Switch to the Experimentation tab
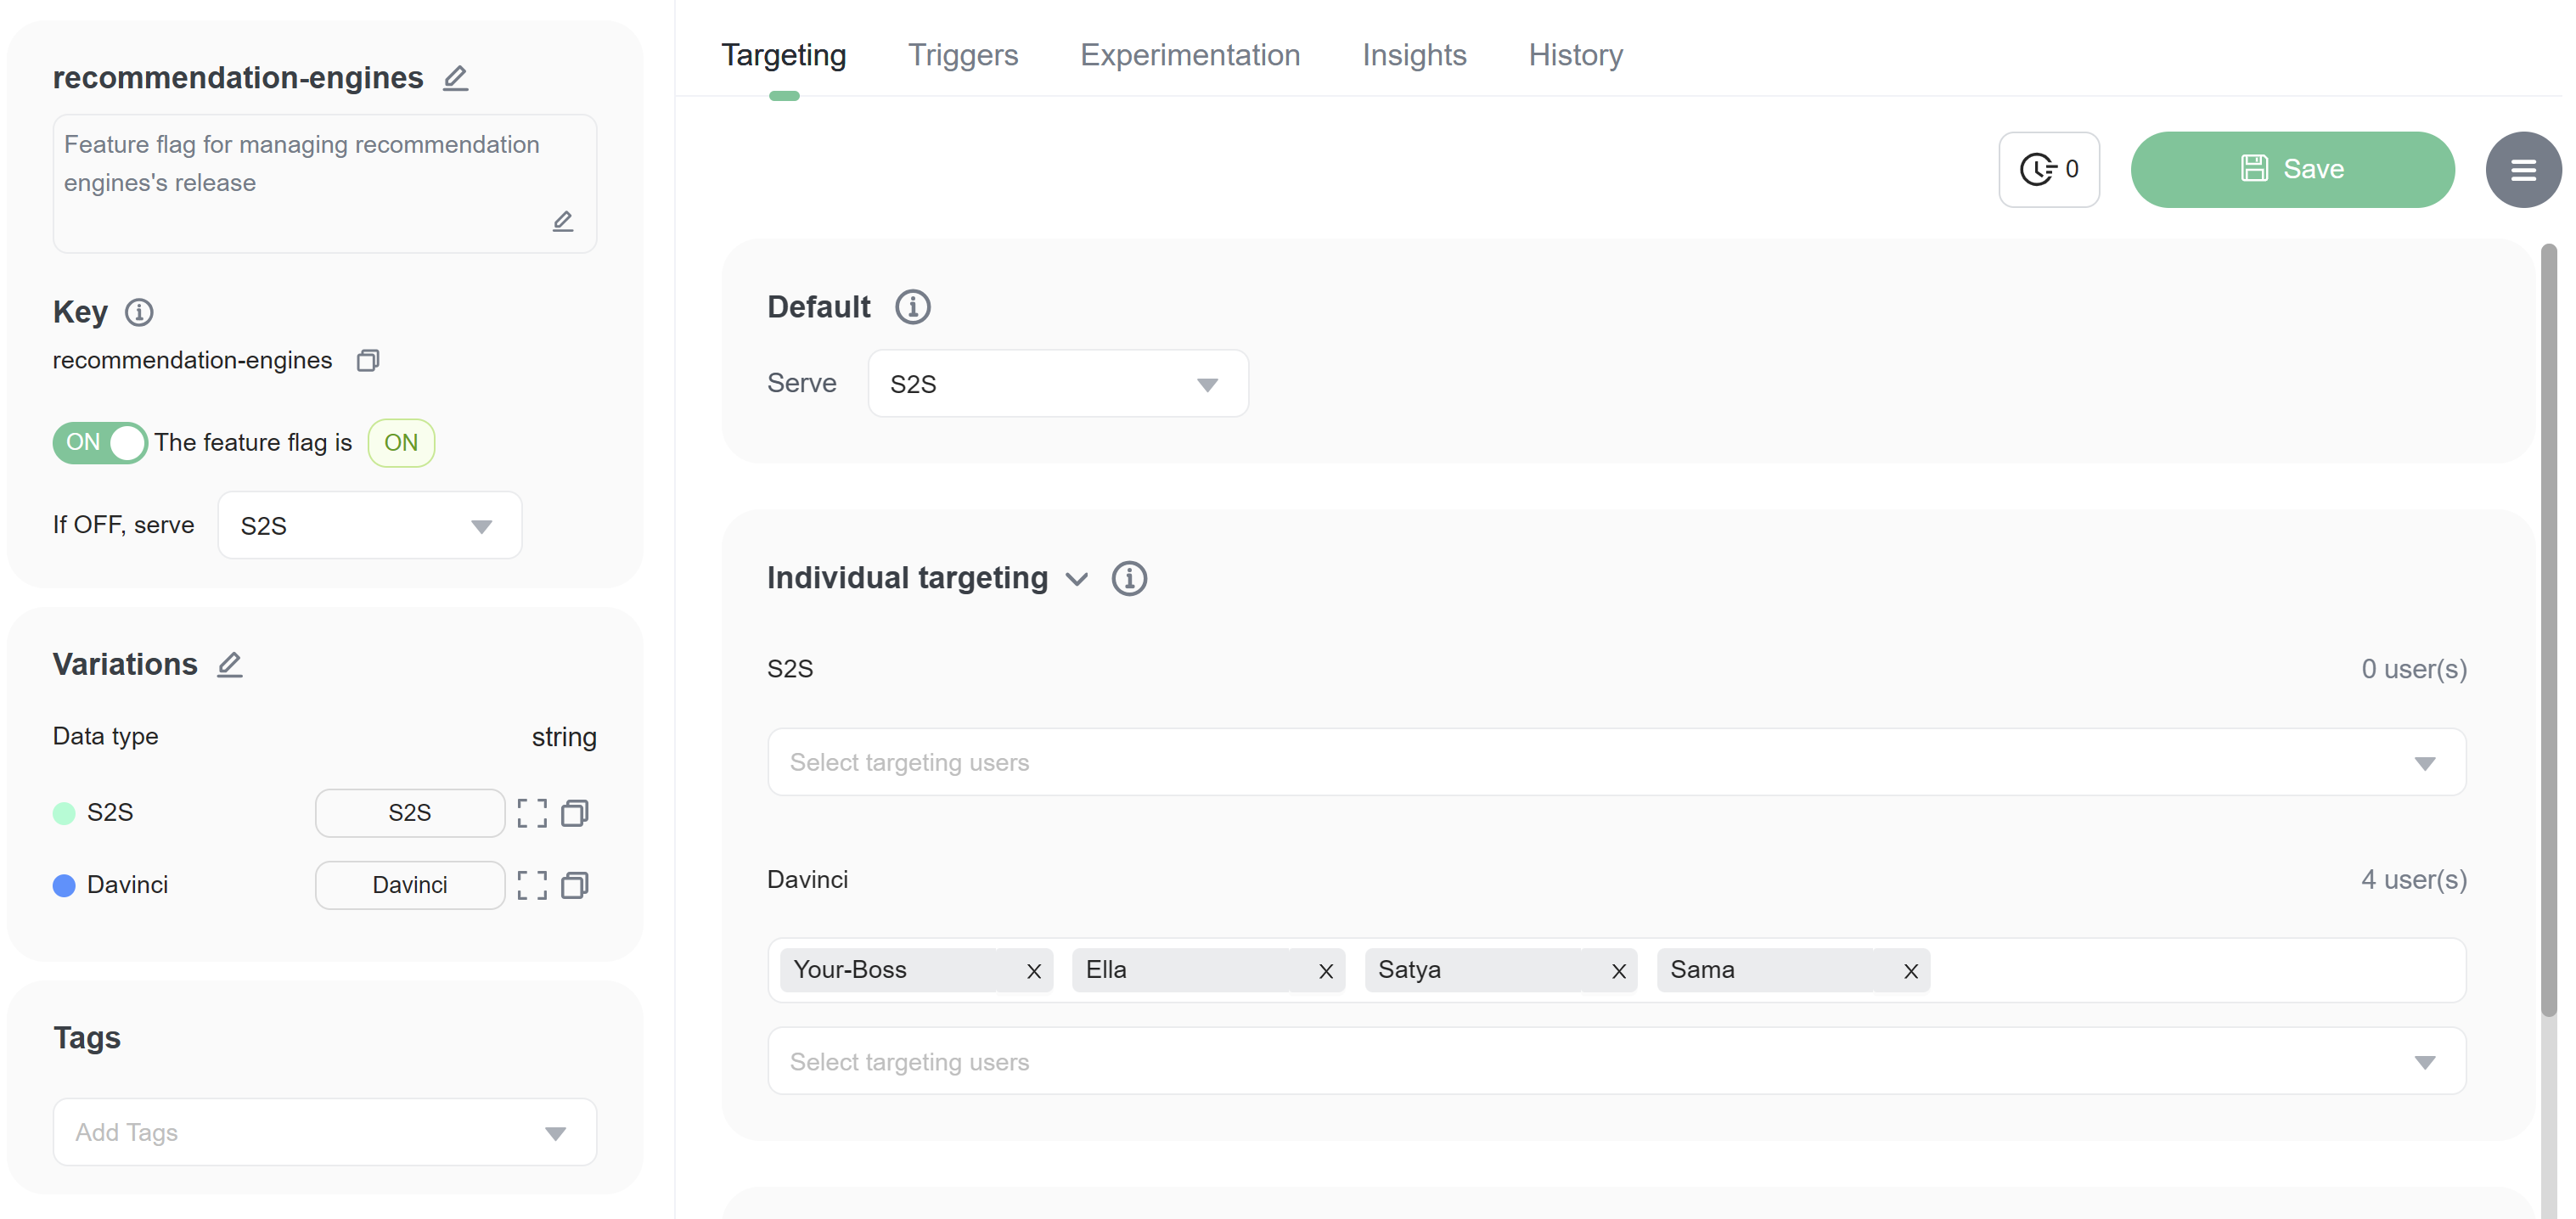The image size is (2576, 1219). click(1190, 55)
